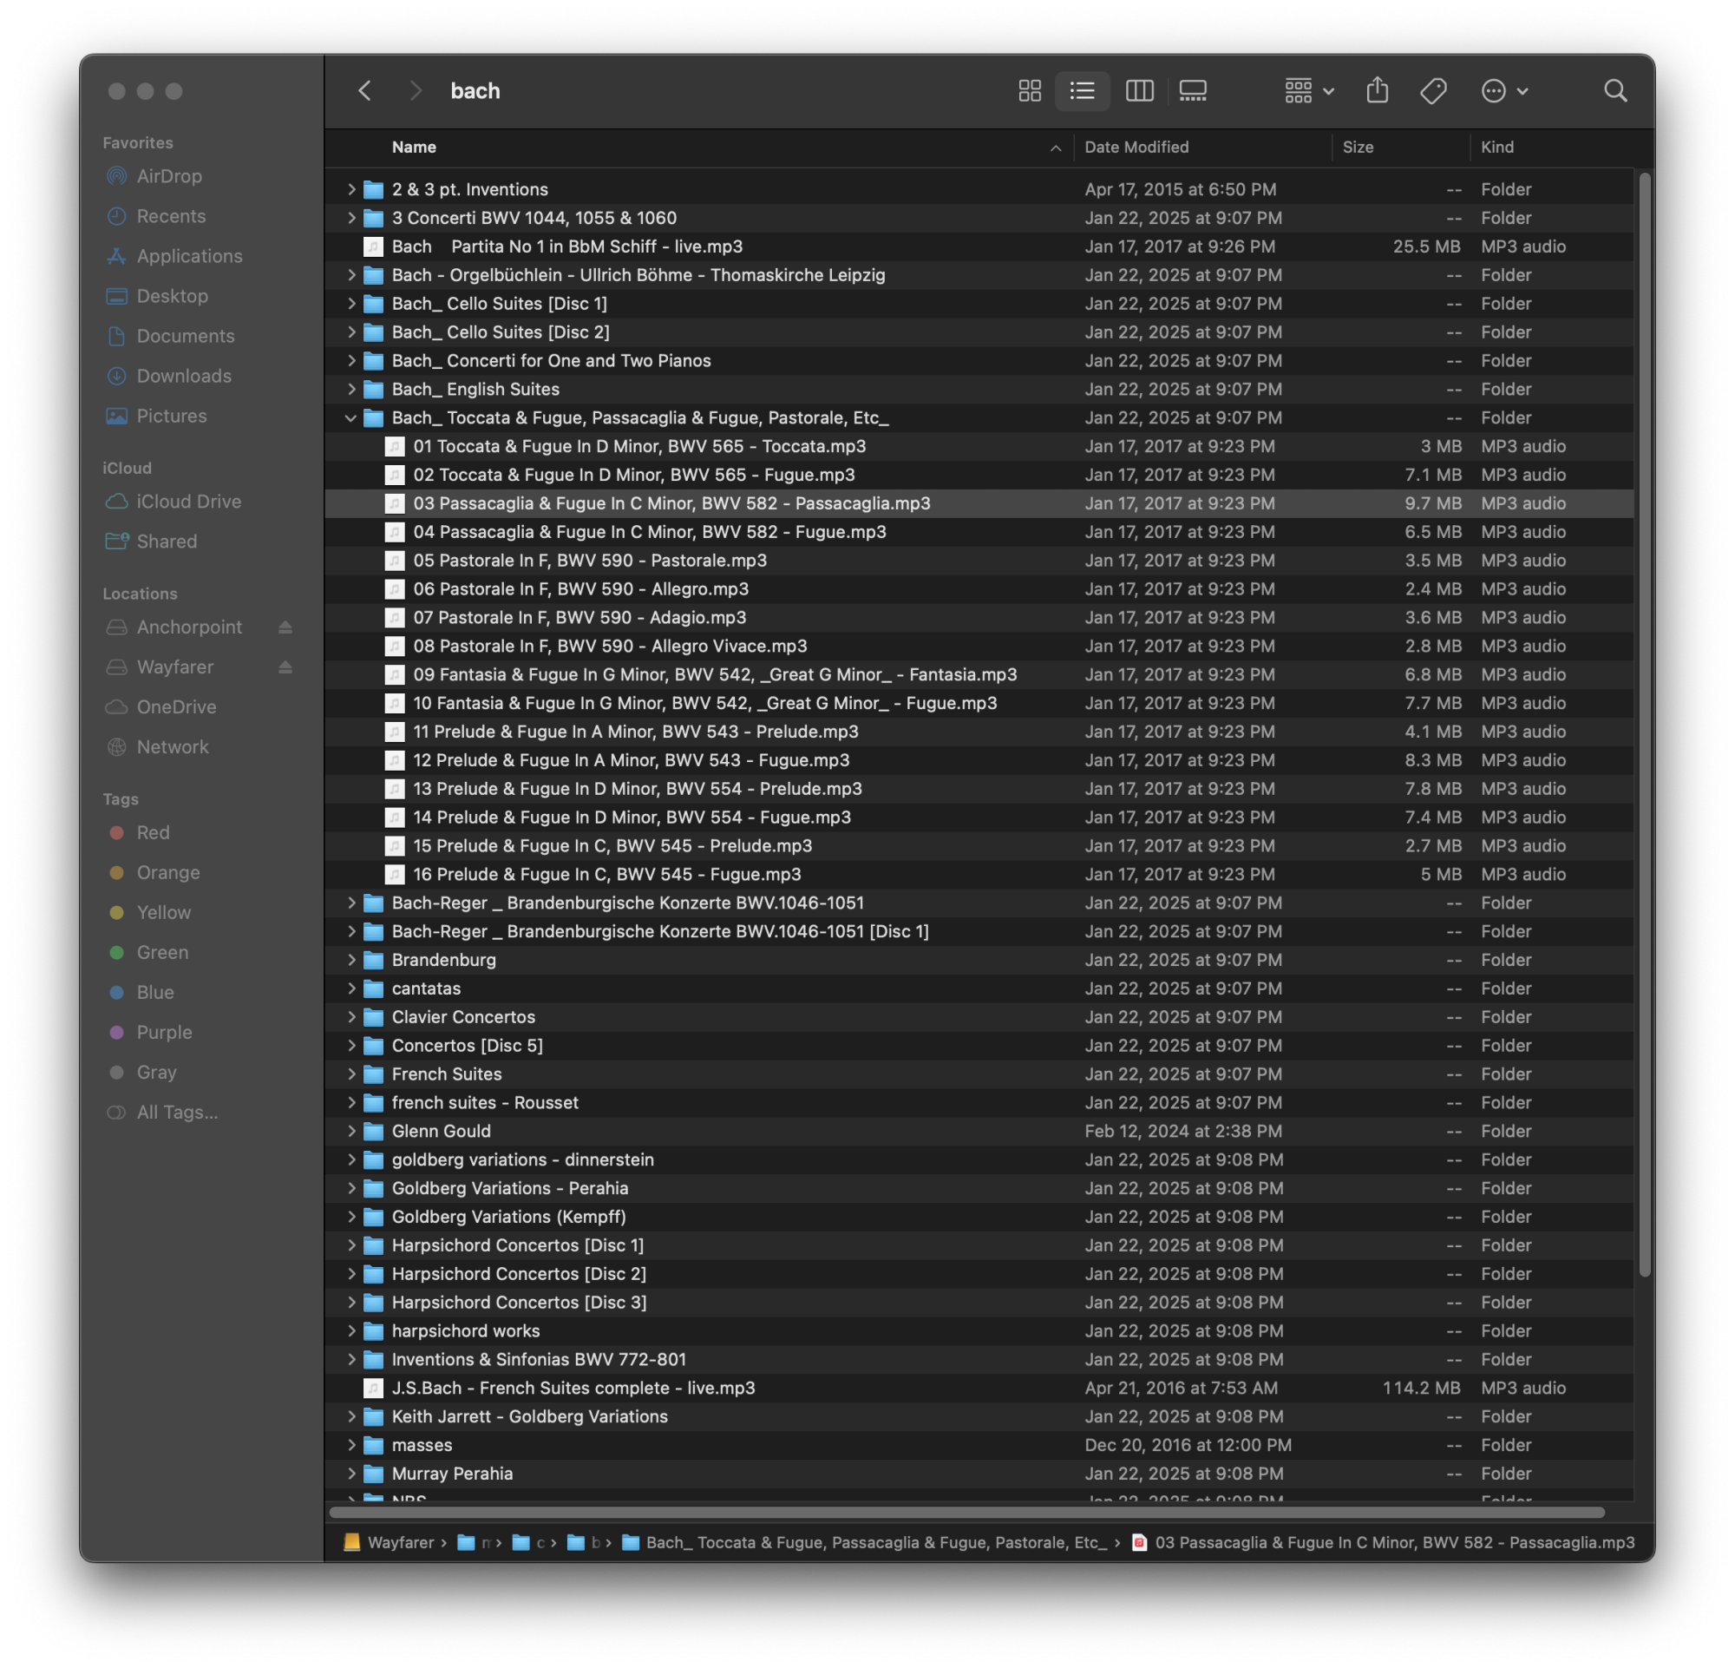This screenshot has height=1668, width=1735.
Task: Open Downloads in the sidebar
Action: [x=183, y=376]
